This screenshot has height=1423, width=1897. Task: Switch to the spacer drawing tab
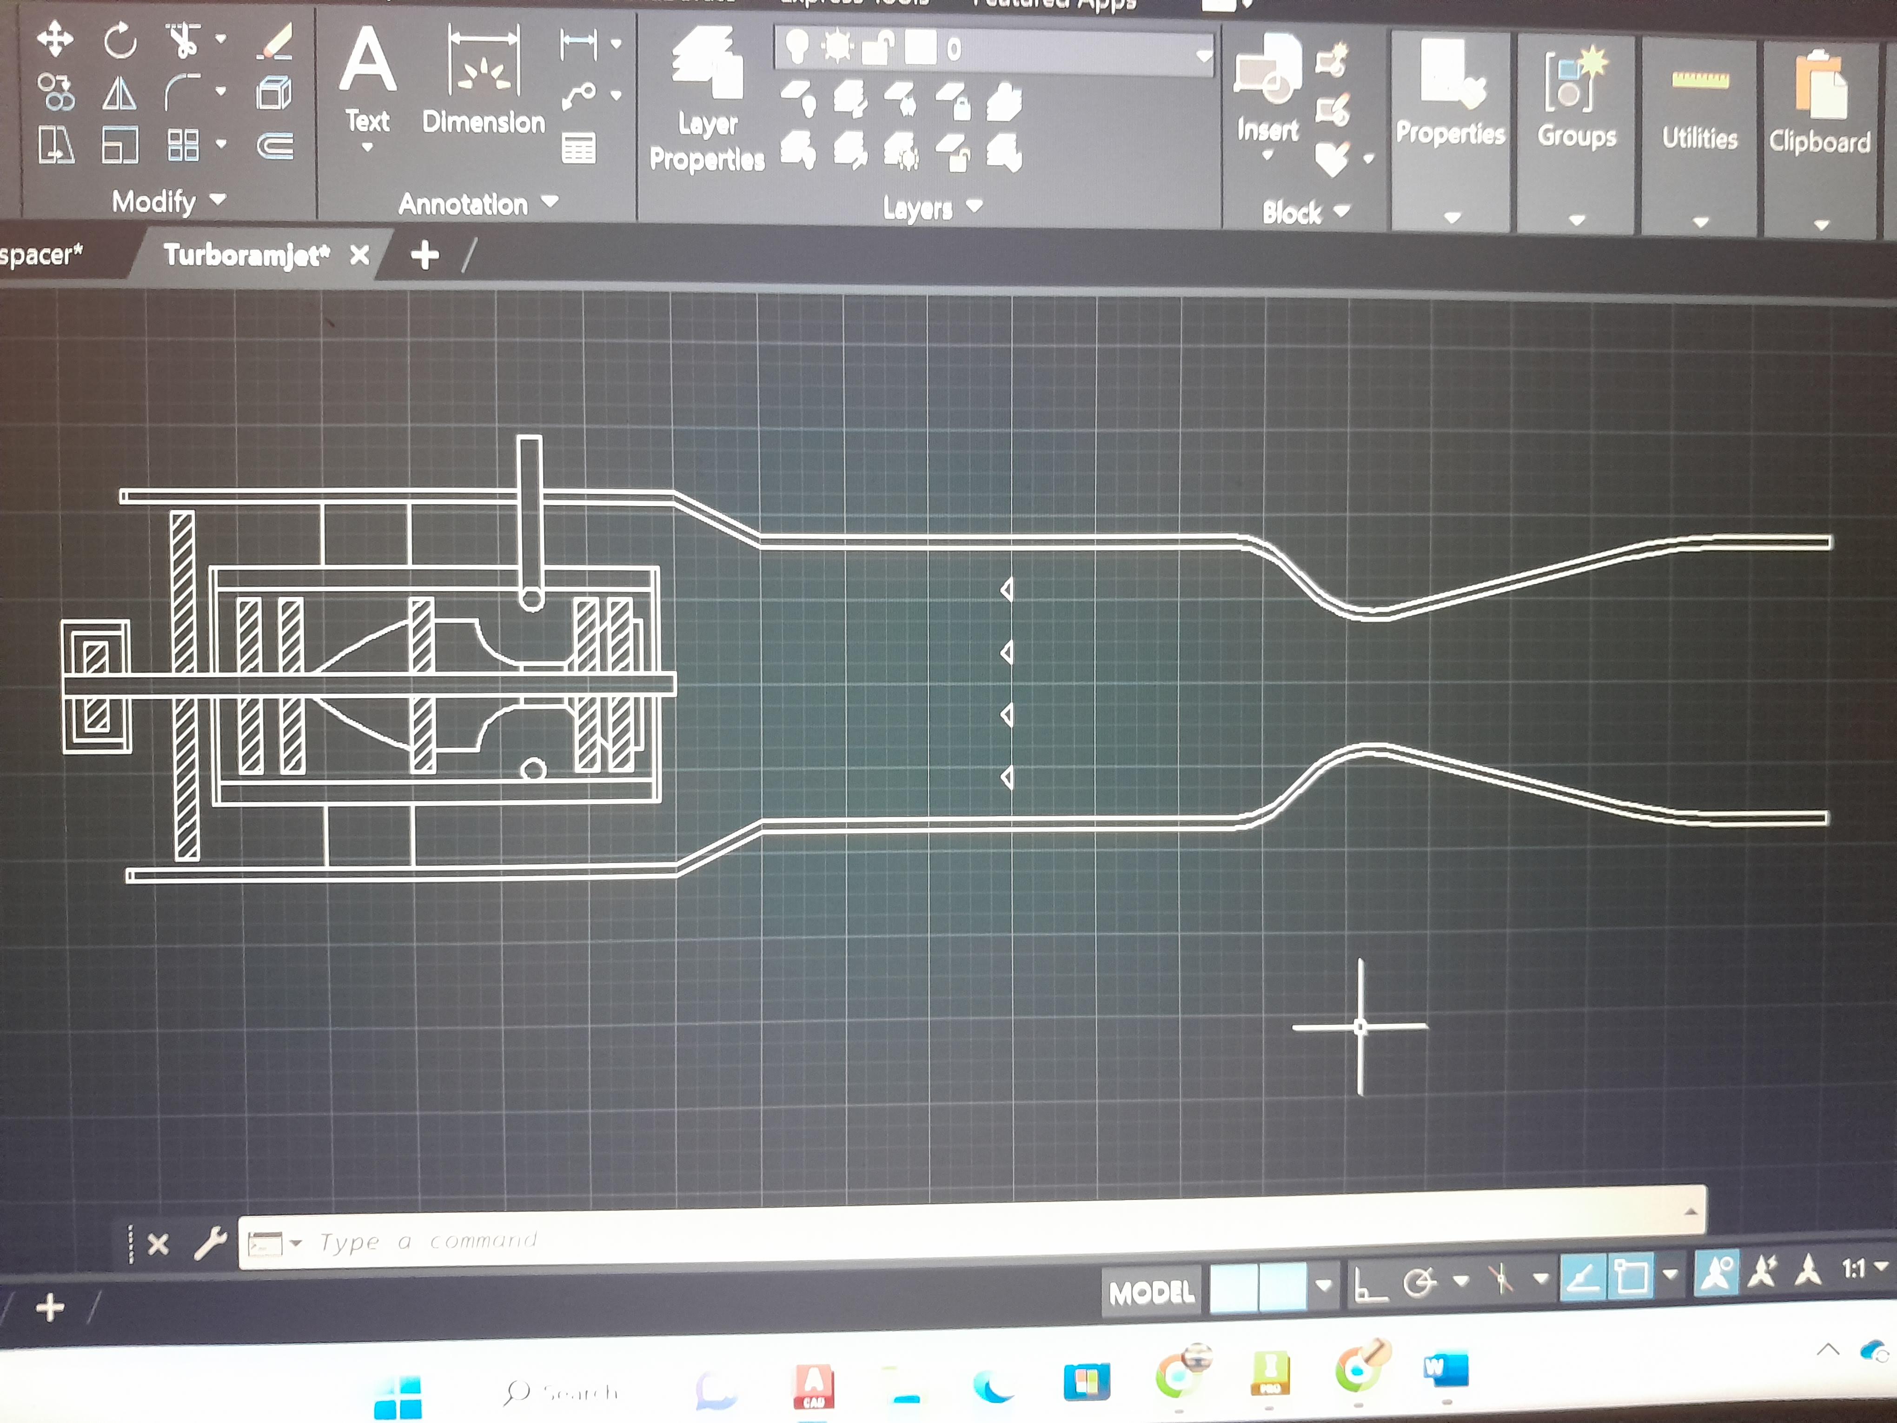click(x=41, y=255)
